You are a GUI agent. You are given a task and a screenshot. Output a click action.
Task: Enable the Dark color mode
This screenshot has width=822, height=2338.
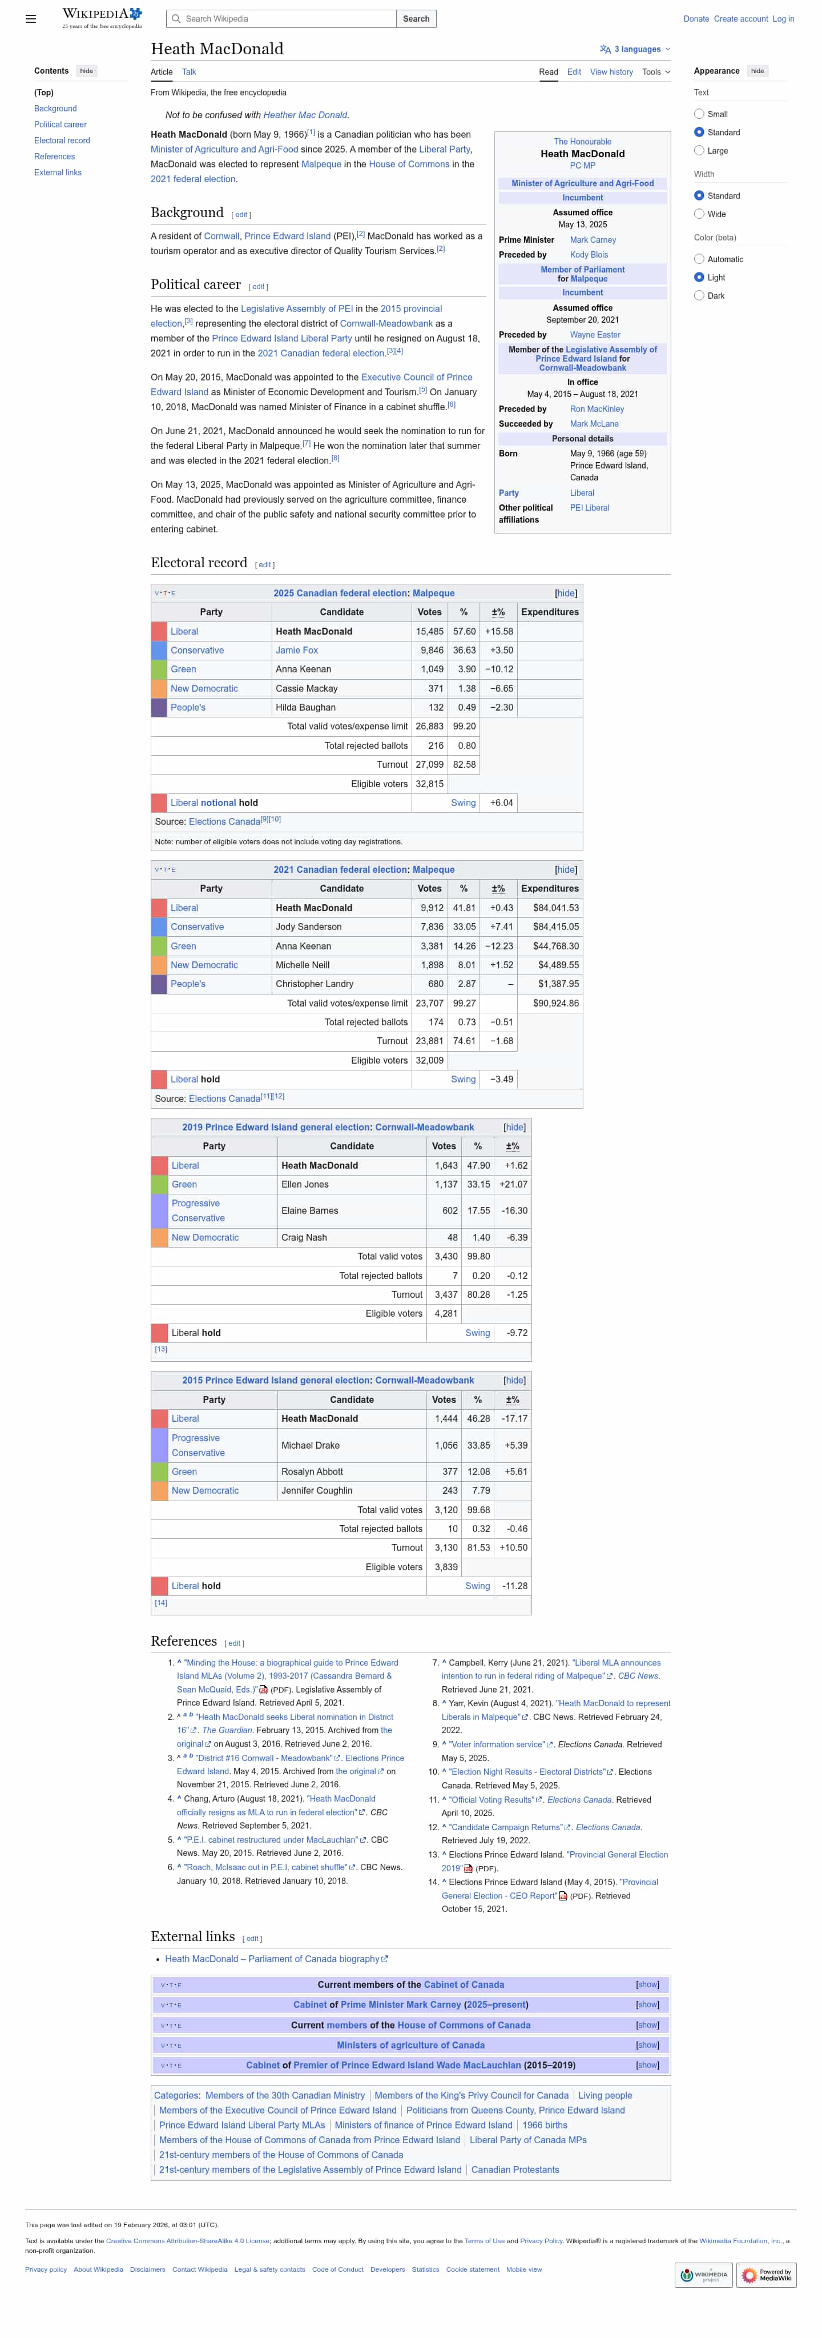coord(699,296)
